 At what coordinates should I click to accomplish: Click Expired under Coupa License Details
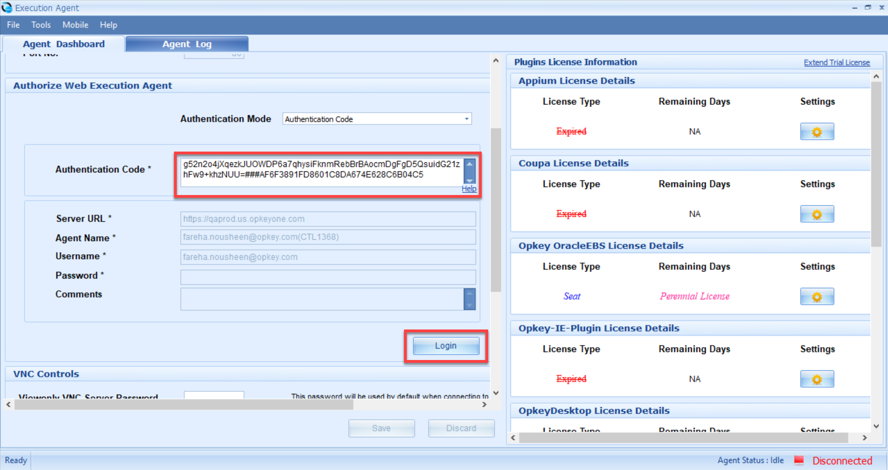pyautogui.click(x=571, y=214)
